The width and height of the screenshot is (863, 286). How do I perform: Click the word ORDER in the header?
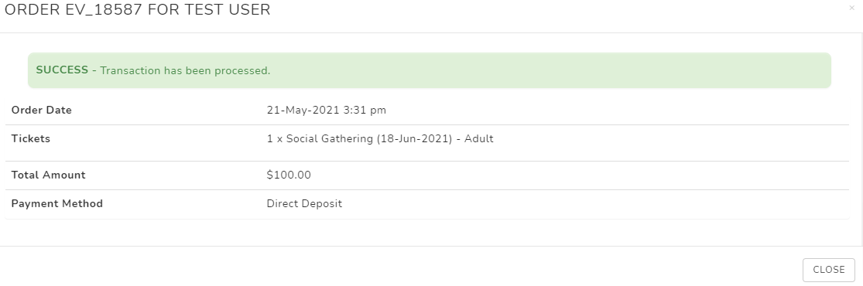coord(32,10)
